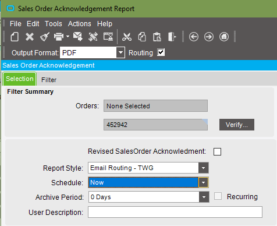Click the Email envelope toolbar icon
The width and height of the screenshot is (277, 226).
78,37
